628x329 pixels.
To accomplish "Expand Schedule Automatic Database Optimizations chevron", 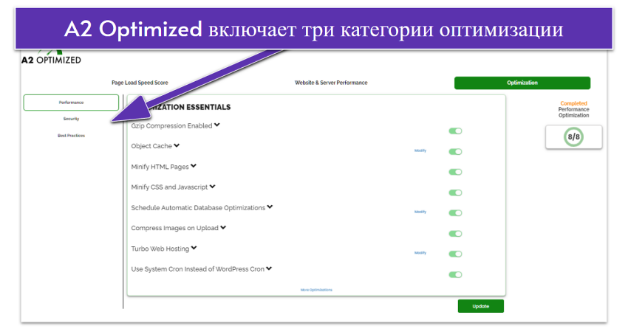I will (270, 207).
